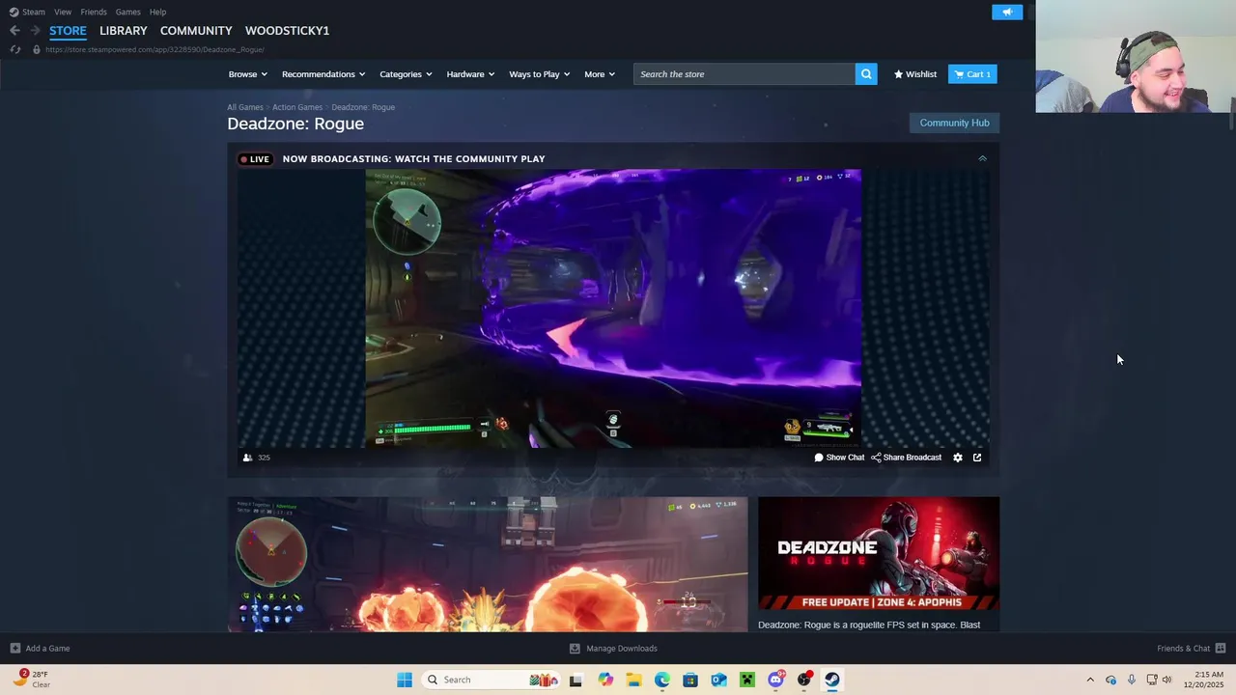This screenshot has height=695, width=1236.
Task: Click the microphone tray icon
Action: pos(1131,680)
